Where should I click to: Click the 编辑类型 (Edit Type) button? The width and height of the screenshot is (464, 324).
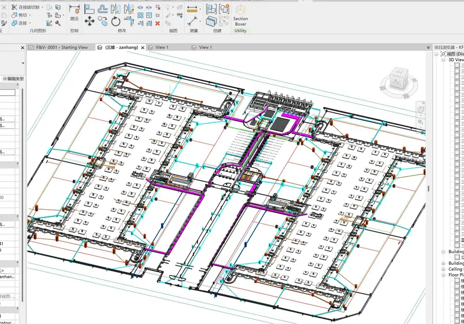(x=13, y=79)
